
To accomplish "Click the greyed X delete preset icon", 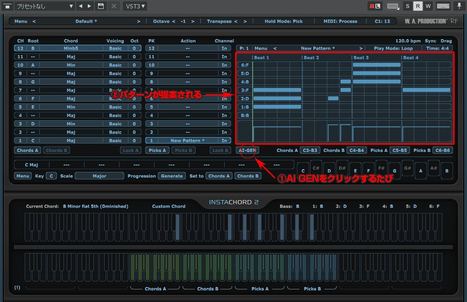I will pyautogui.click(x=114, y=6).
